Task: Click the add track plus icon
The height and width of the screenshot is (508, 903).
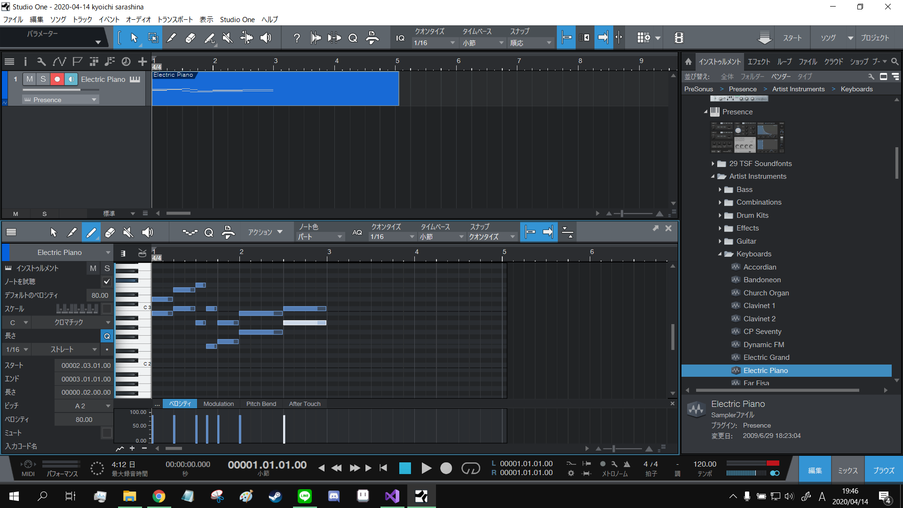Action: (143, 61)
